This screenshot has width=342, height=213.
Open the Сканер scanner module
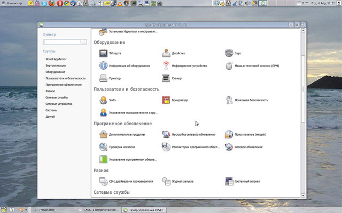[x=166, y=78]
